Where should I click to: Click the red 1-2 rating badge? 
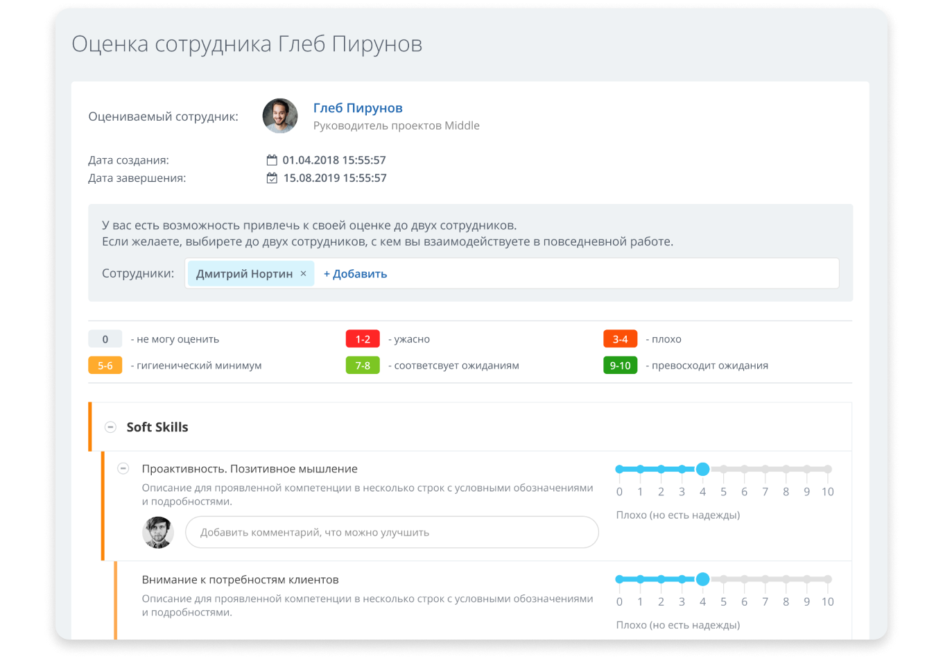coord(363,339)
